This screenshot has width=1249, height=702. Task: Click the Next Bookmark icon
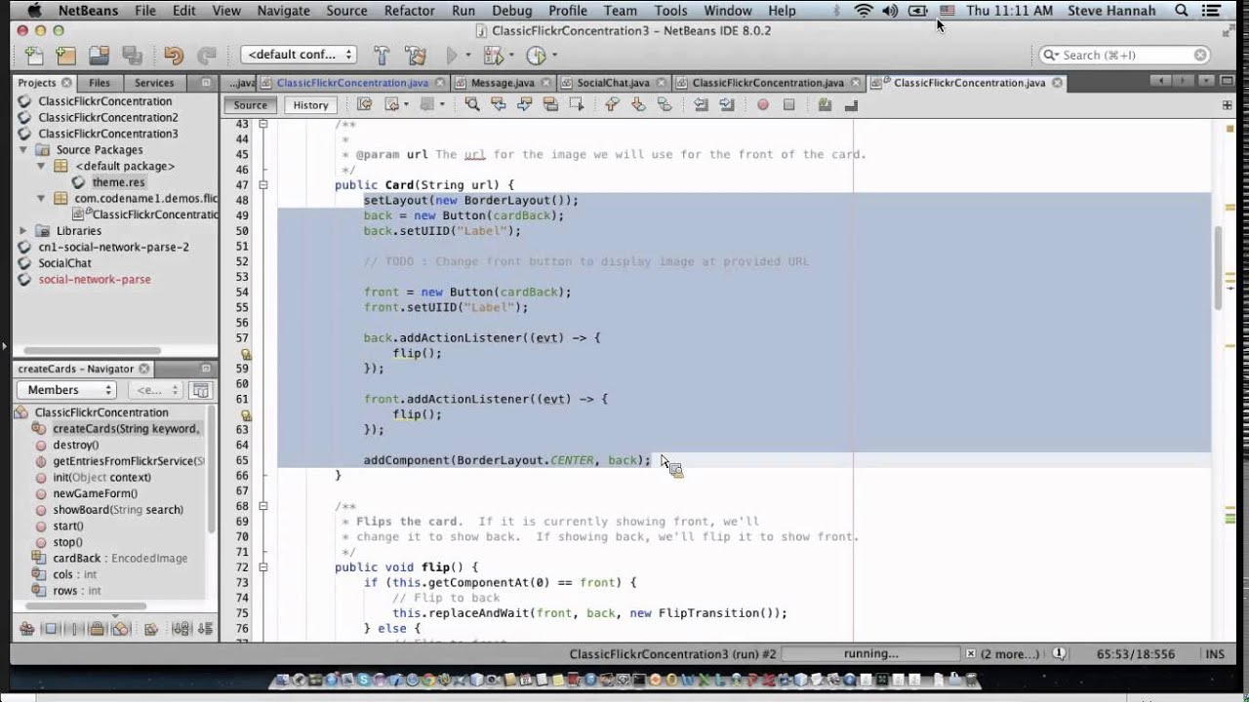tap(639, 104)
